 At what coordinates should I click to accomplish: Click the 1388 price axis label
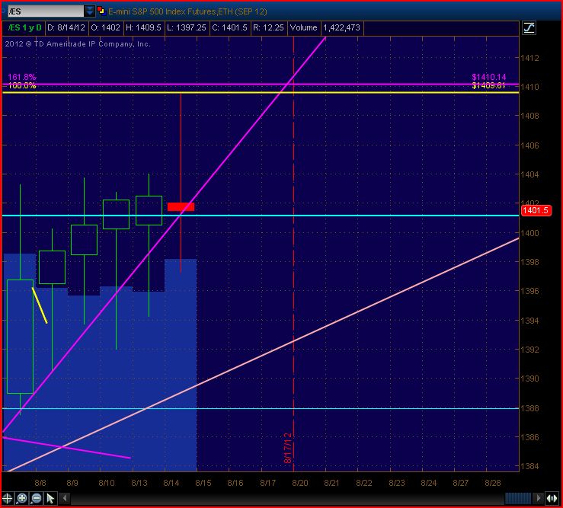[x=529, y=408]
